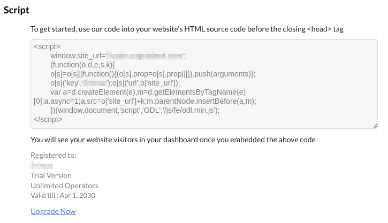
Task: Click the line containing push(arguments)
Action: point(153,74)
